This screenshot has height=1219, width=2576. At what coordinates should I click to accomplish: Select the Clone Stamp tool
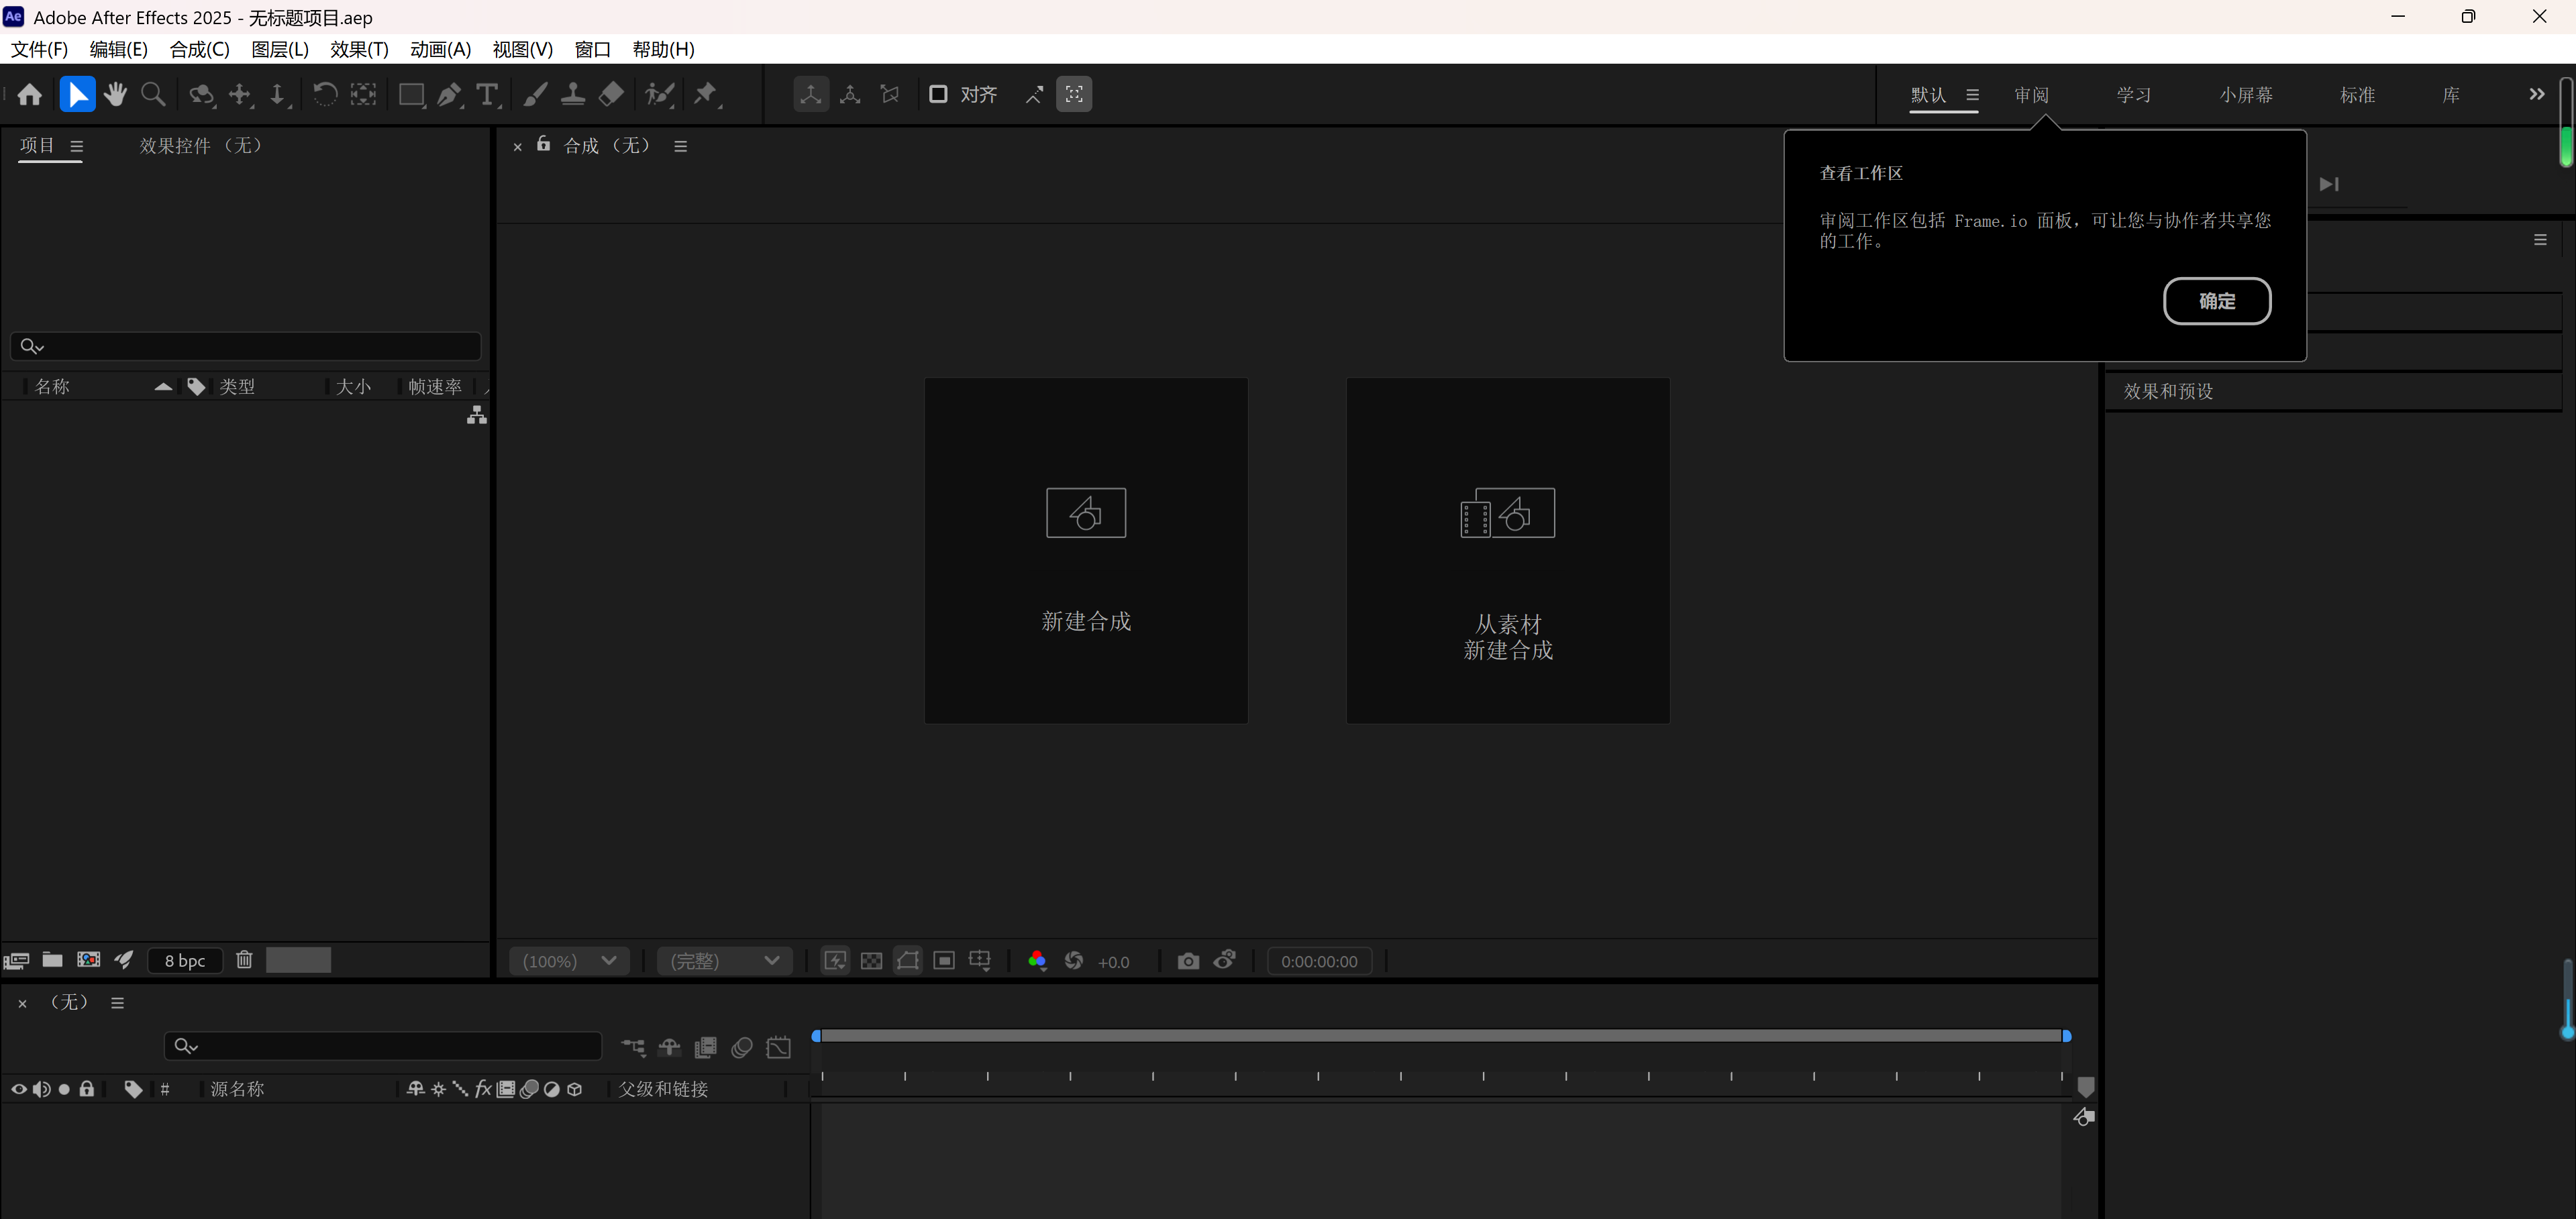click(x=573, y=94)
